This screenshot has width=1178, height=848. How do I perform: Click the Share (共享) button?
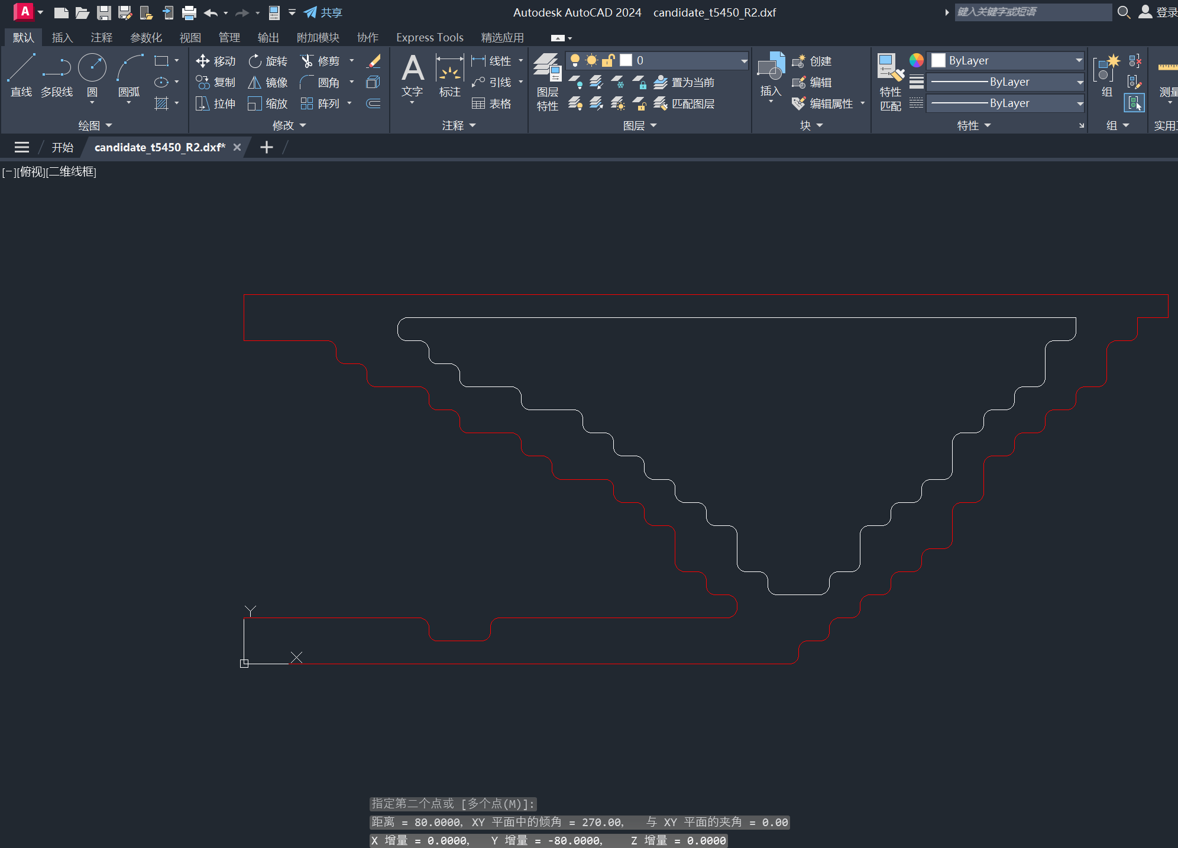pos(323,12)
